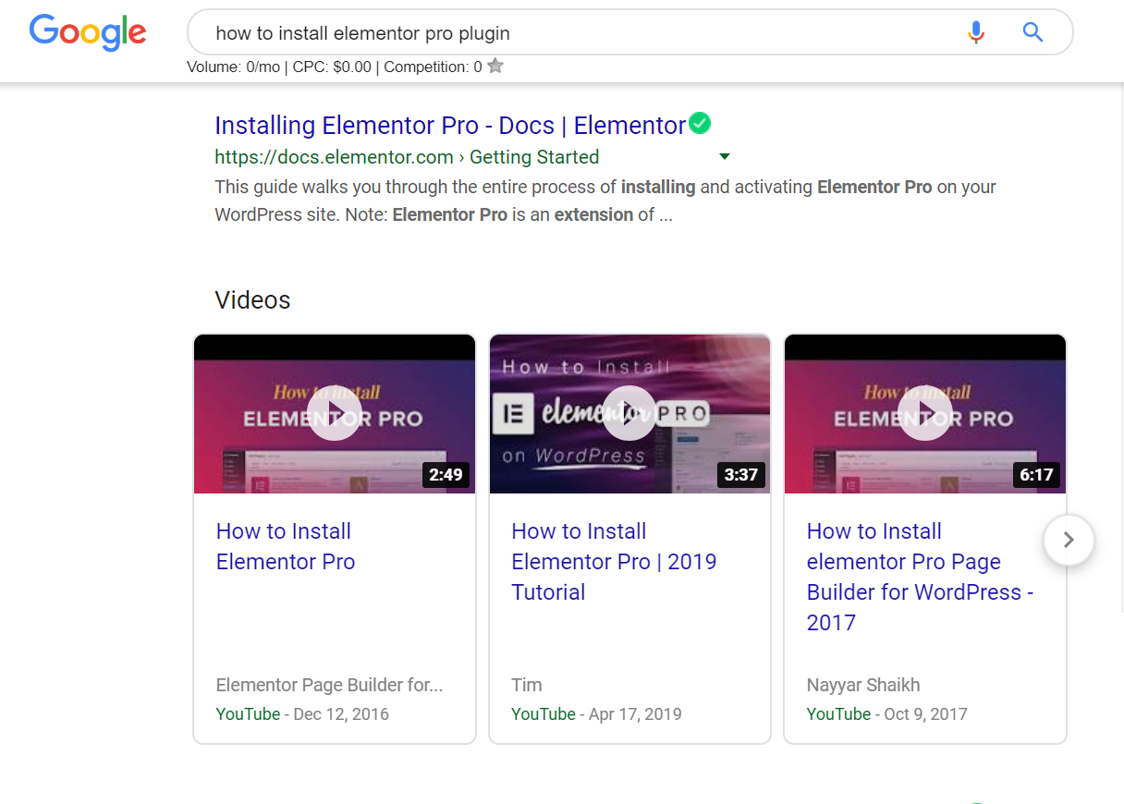The height and width of the screenshot is (804, 1124).
Task: Click the 3:37 duration badge
Action: (x=740, y=475)
